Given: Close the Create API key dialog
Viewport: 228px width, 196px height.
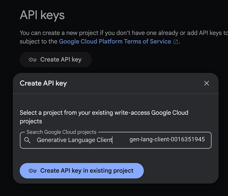Looking at the screenshot, I should point(206,83).
